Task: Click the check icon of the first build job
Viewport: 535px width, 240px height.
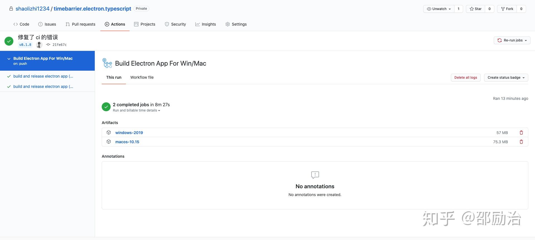Action: pyautogui.click(x=9, y=76)
